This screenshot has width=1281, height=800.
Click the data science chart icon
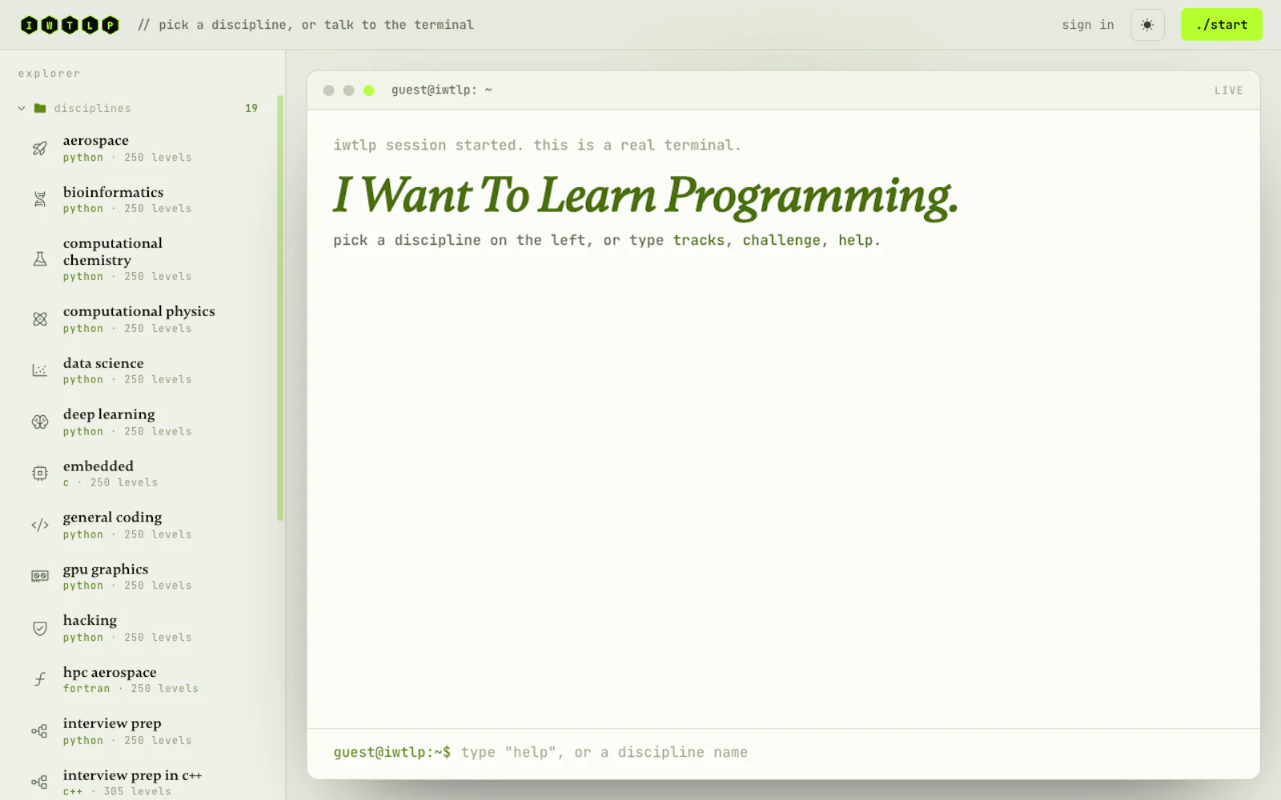[x=40, y=370]
